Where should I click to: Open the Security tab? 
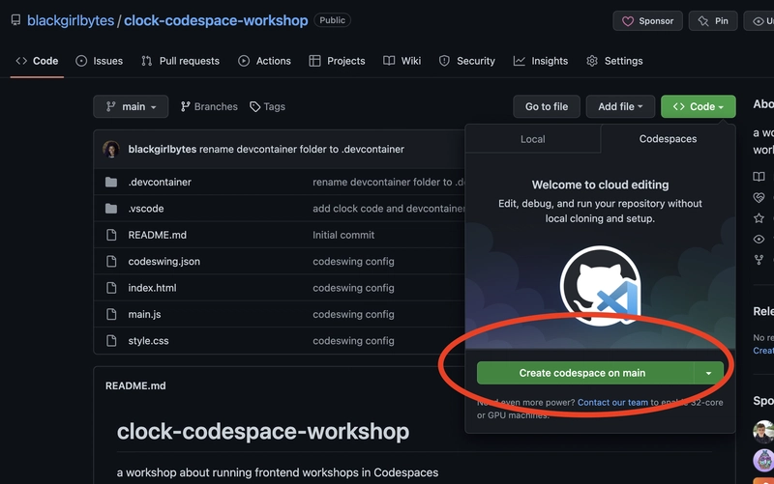click(466, 61)
